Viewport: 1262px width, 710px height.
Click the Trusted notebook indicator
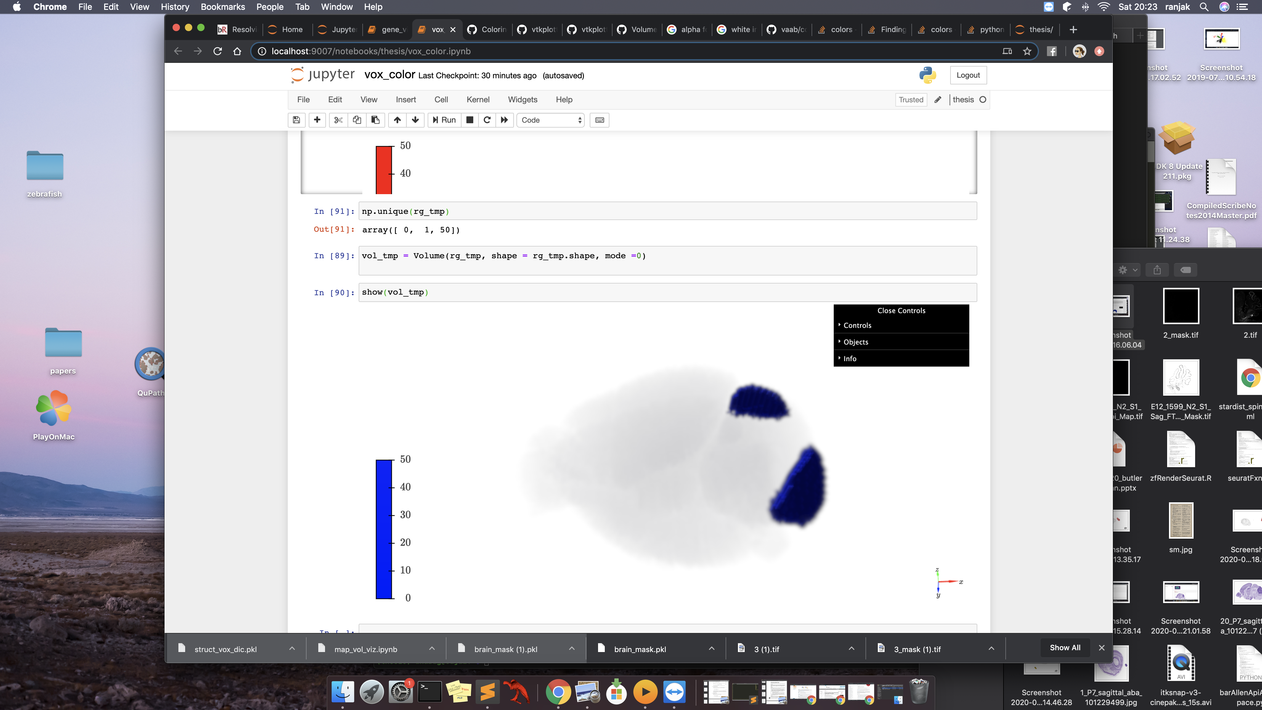tap(911, 100)
